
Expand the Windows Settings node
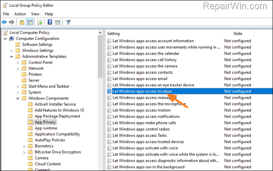click(x=12, y=51)
